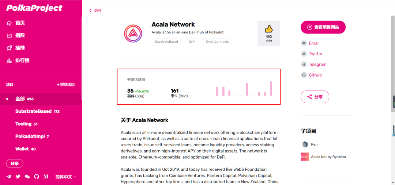
Task: Open the project Email link
Action: (314, 43)
